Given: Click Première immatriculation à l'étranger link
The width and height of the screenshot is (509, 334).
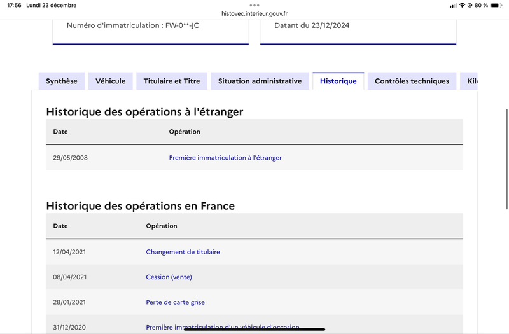Looking at the screenshot, I should (x=225, y=158).
